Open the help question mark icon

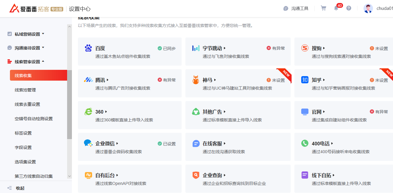pyautogui.click(x=349, y=8)
